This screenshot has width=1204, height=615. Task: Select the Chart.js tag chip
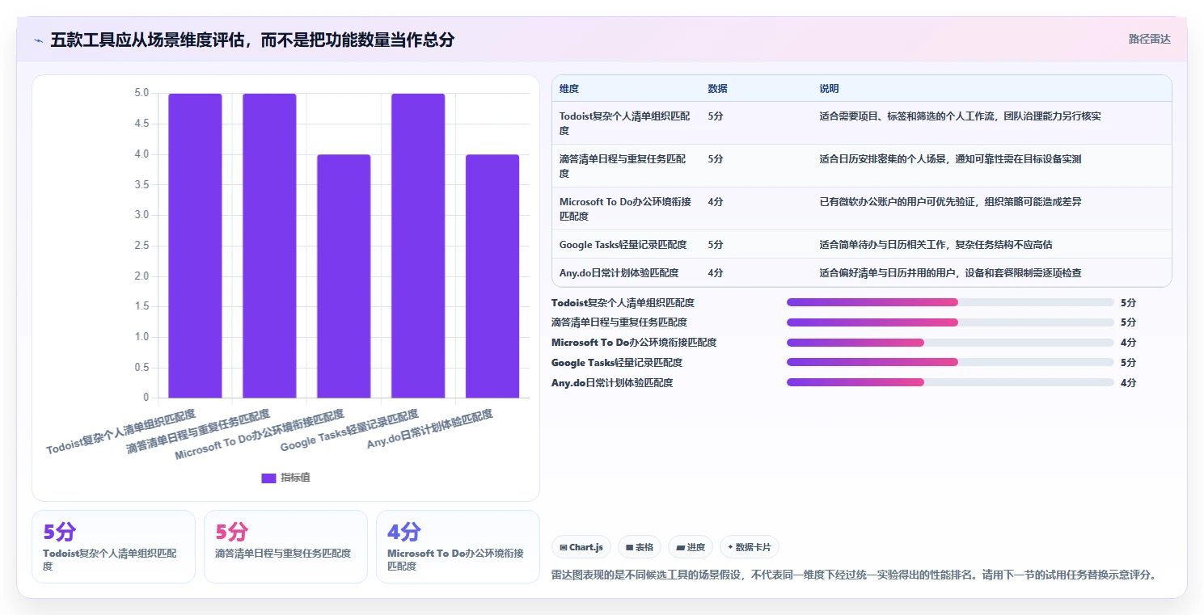581,547
